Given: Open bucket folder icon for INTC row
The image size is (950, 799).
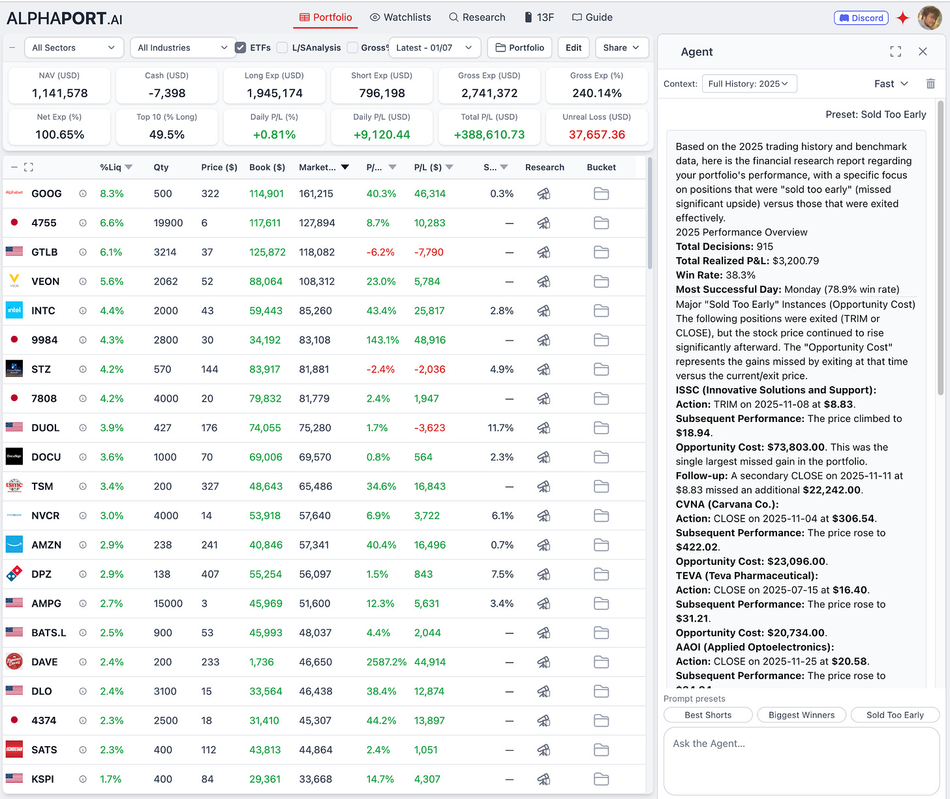Looking at the screenshot, I should point(601,310).
